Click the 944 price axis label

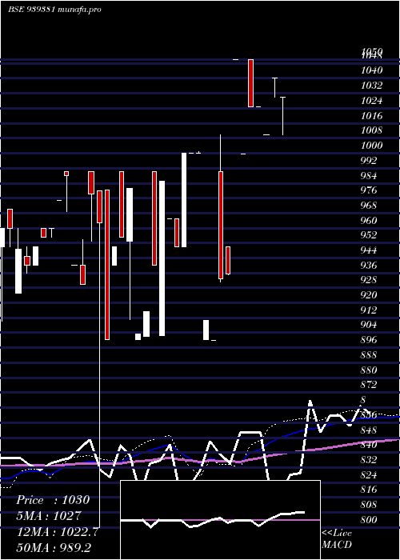pyautogui.click(x=369, y=250)
